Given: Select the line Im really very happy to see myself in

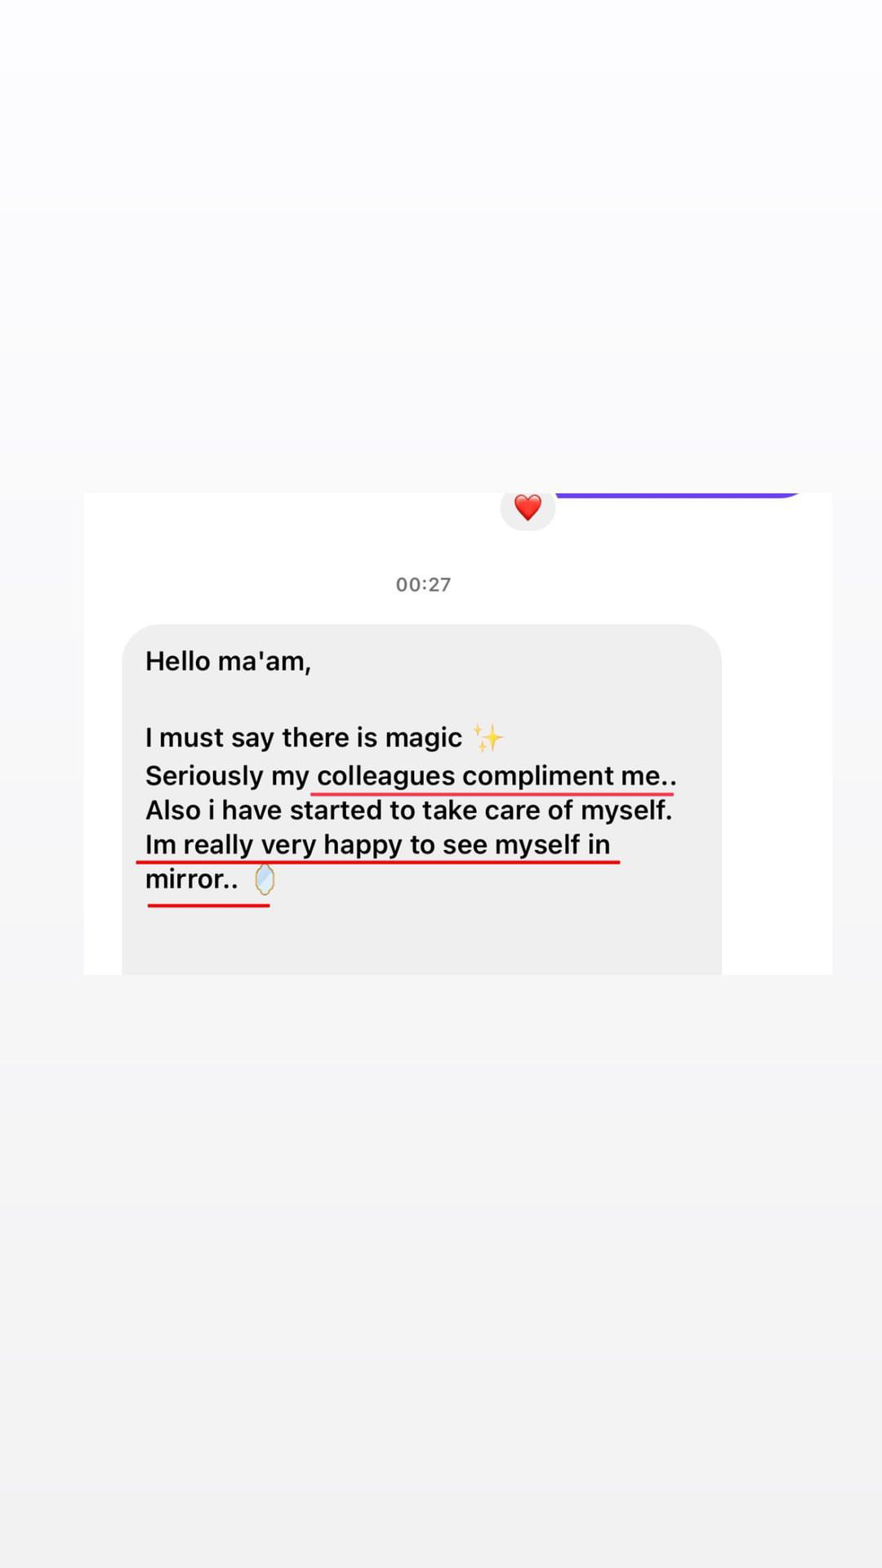Looking at the screenshot, I should click(x=377, y=845).
